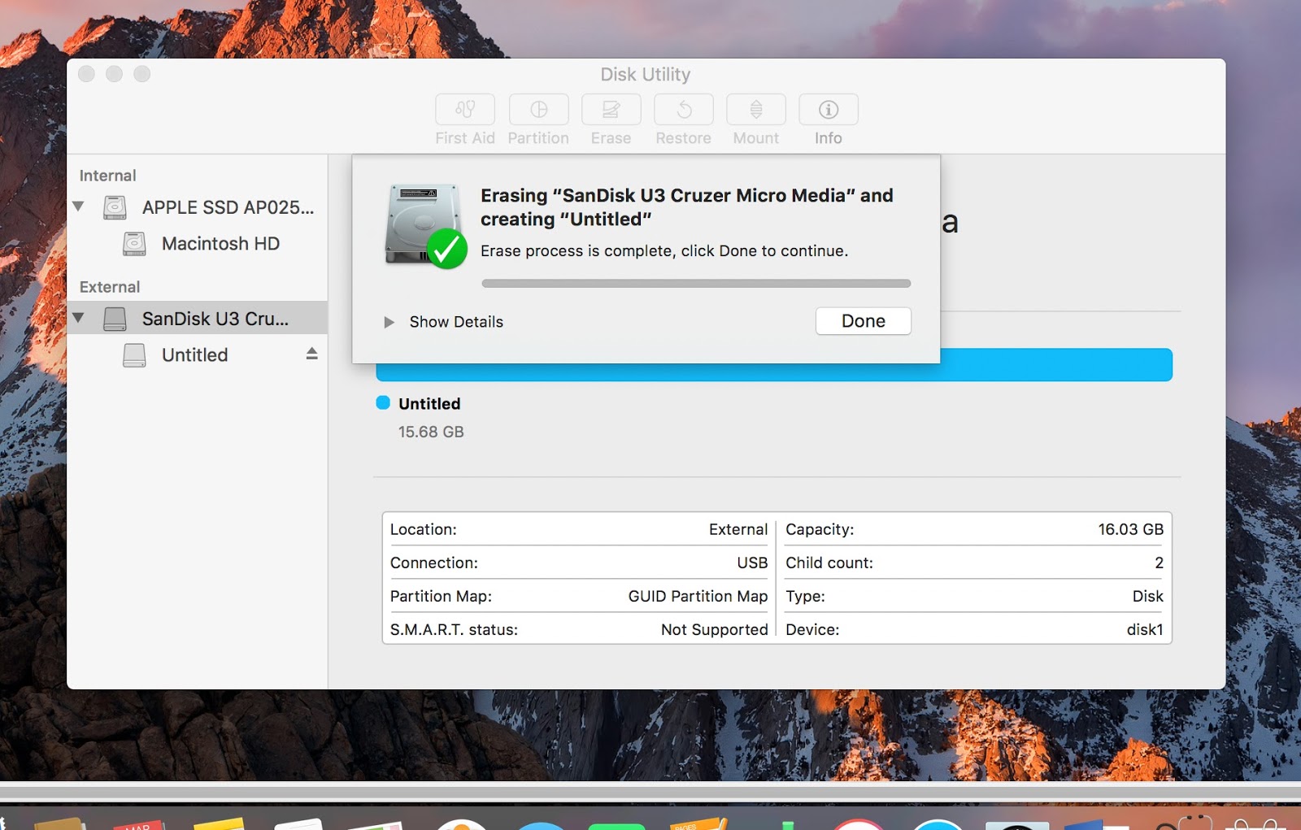Collapse the SanDisk U3 disclosure triangle
This screenshot has width=1301, height=830.
(78, 318)
